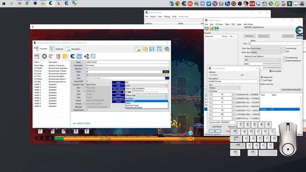Image resolution: width=306 pixels, height=172 pixels.
Task: Collapse the Editing Values dropdown
Action: point(166,98)
